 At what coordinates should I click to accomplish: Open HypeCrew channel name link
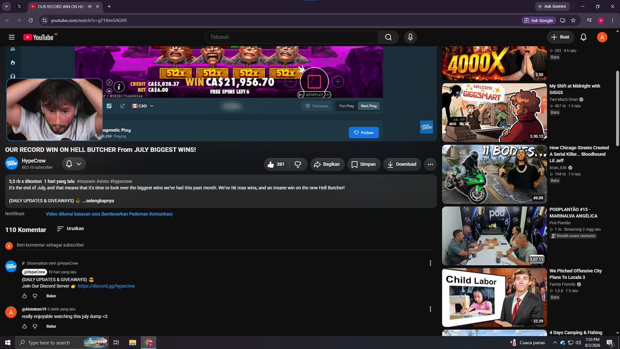click(34, 161)
